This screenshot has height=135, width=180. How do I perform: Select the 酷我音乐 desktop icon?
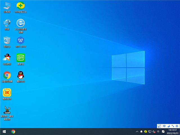(x=7, y=93)
